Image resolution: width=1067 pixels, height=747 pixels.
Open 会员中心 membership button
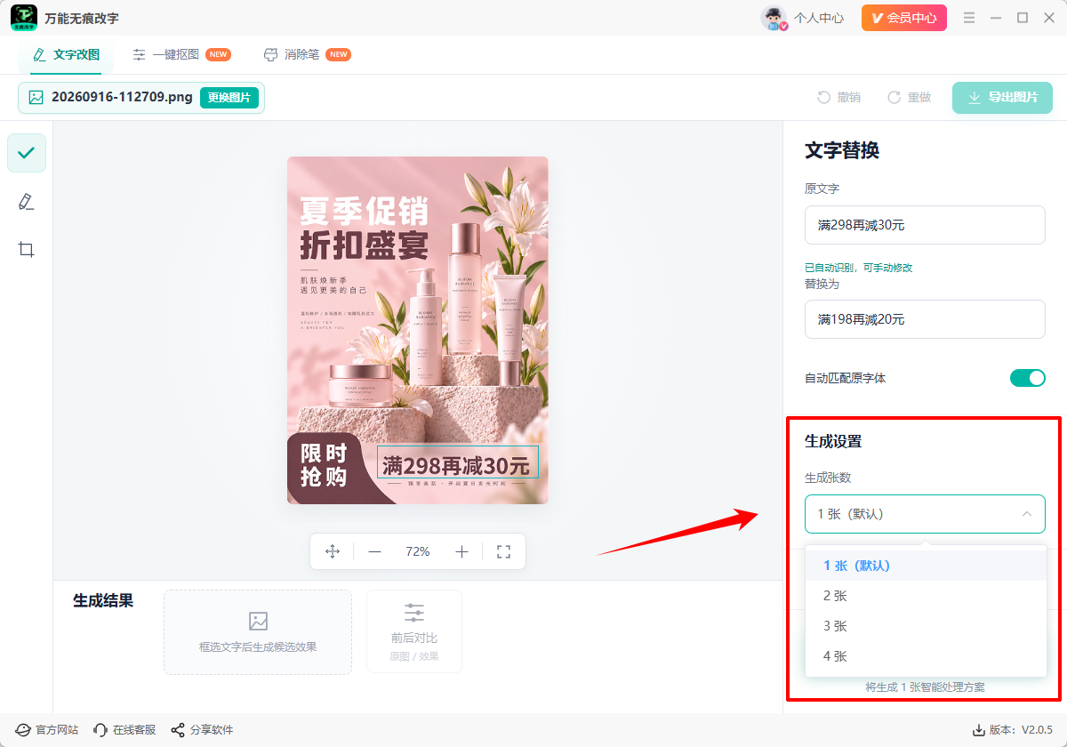pyautogui.click(x=903, y=18)
